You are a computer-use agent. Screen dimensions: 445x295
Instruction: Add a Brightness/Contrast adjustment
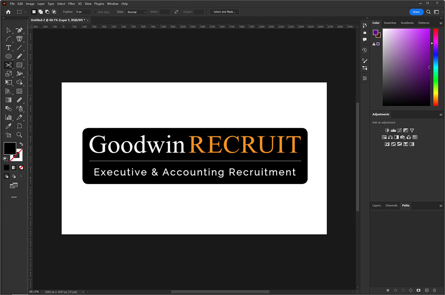click(387, 130)
